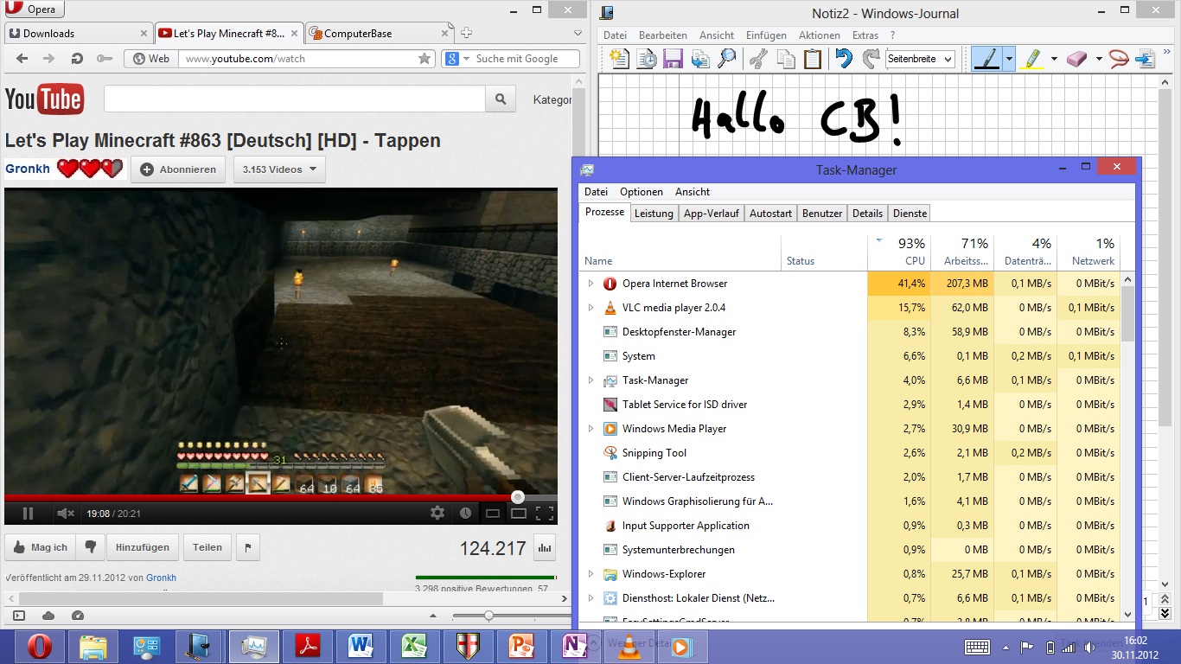Viewport: 1181px width, 664px height.
Task: Click the magnifier Find icon in Windows-Journal
Action: pyautogui.click(x=727, y=59)
